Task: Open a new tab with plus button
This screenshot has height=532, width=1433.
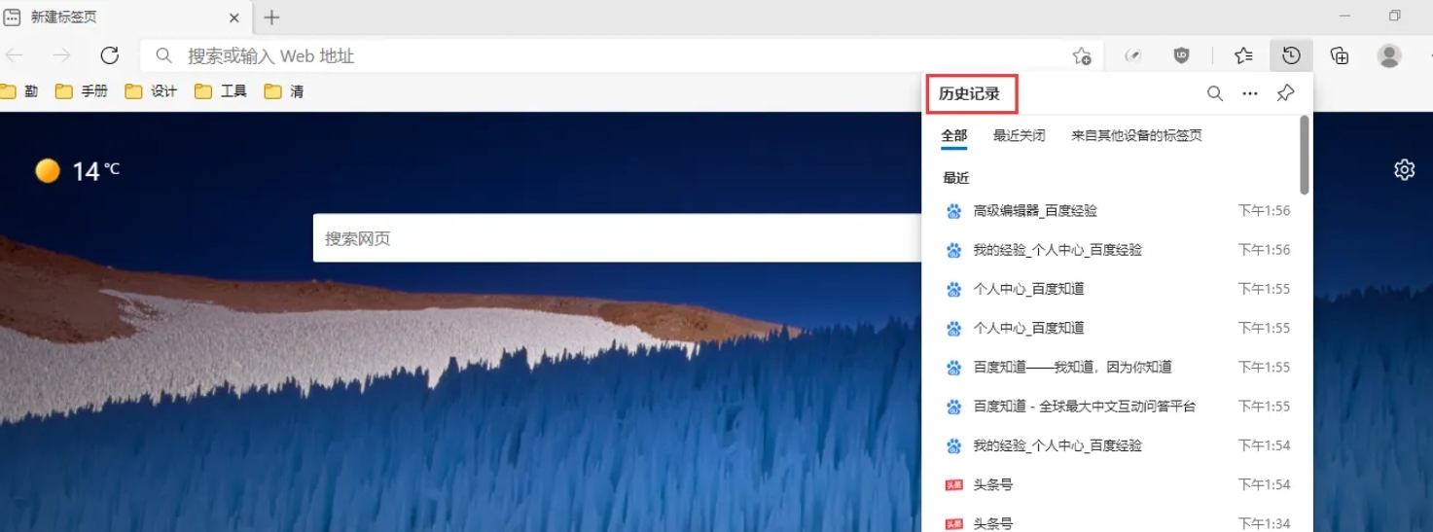Action: point(272,18)
